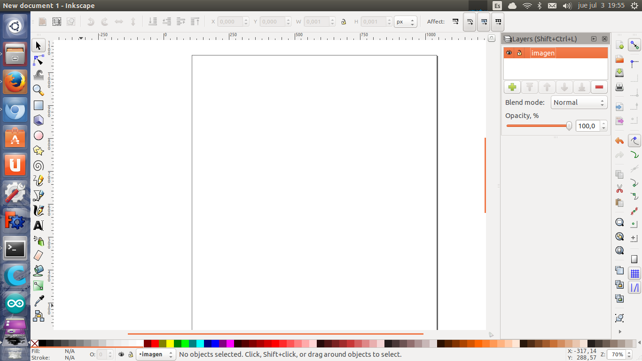Toggle lock icon on imagen layer
This screenshot has width=642, height=361.
[519, 53]
